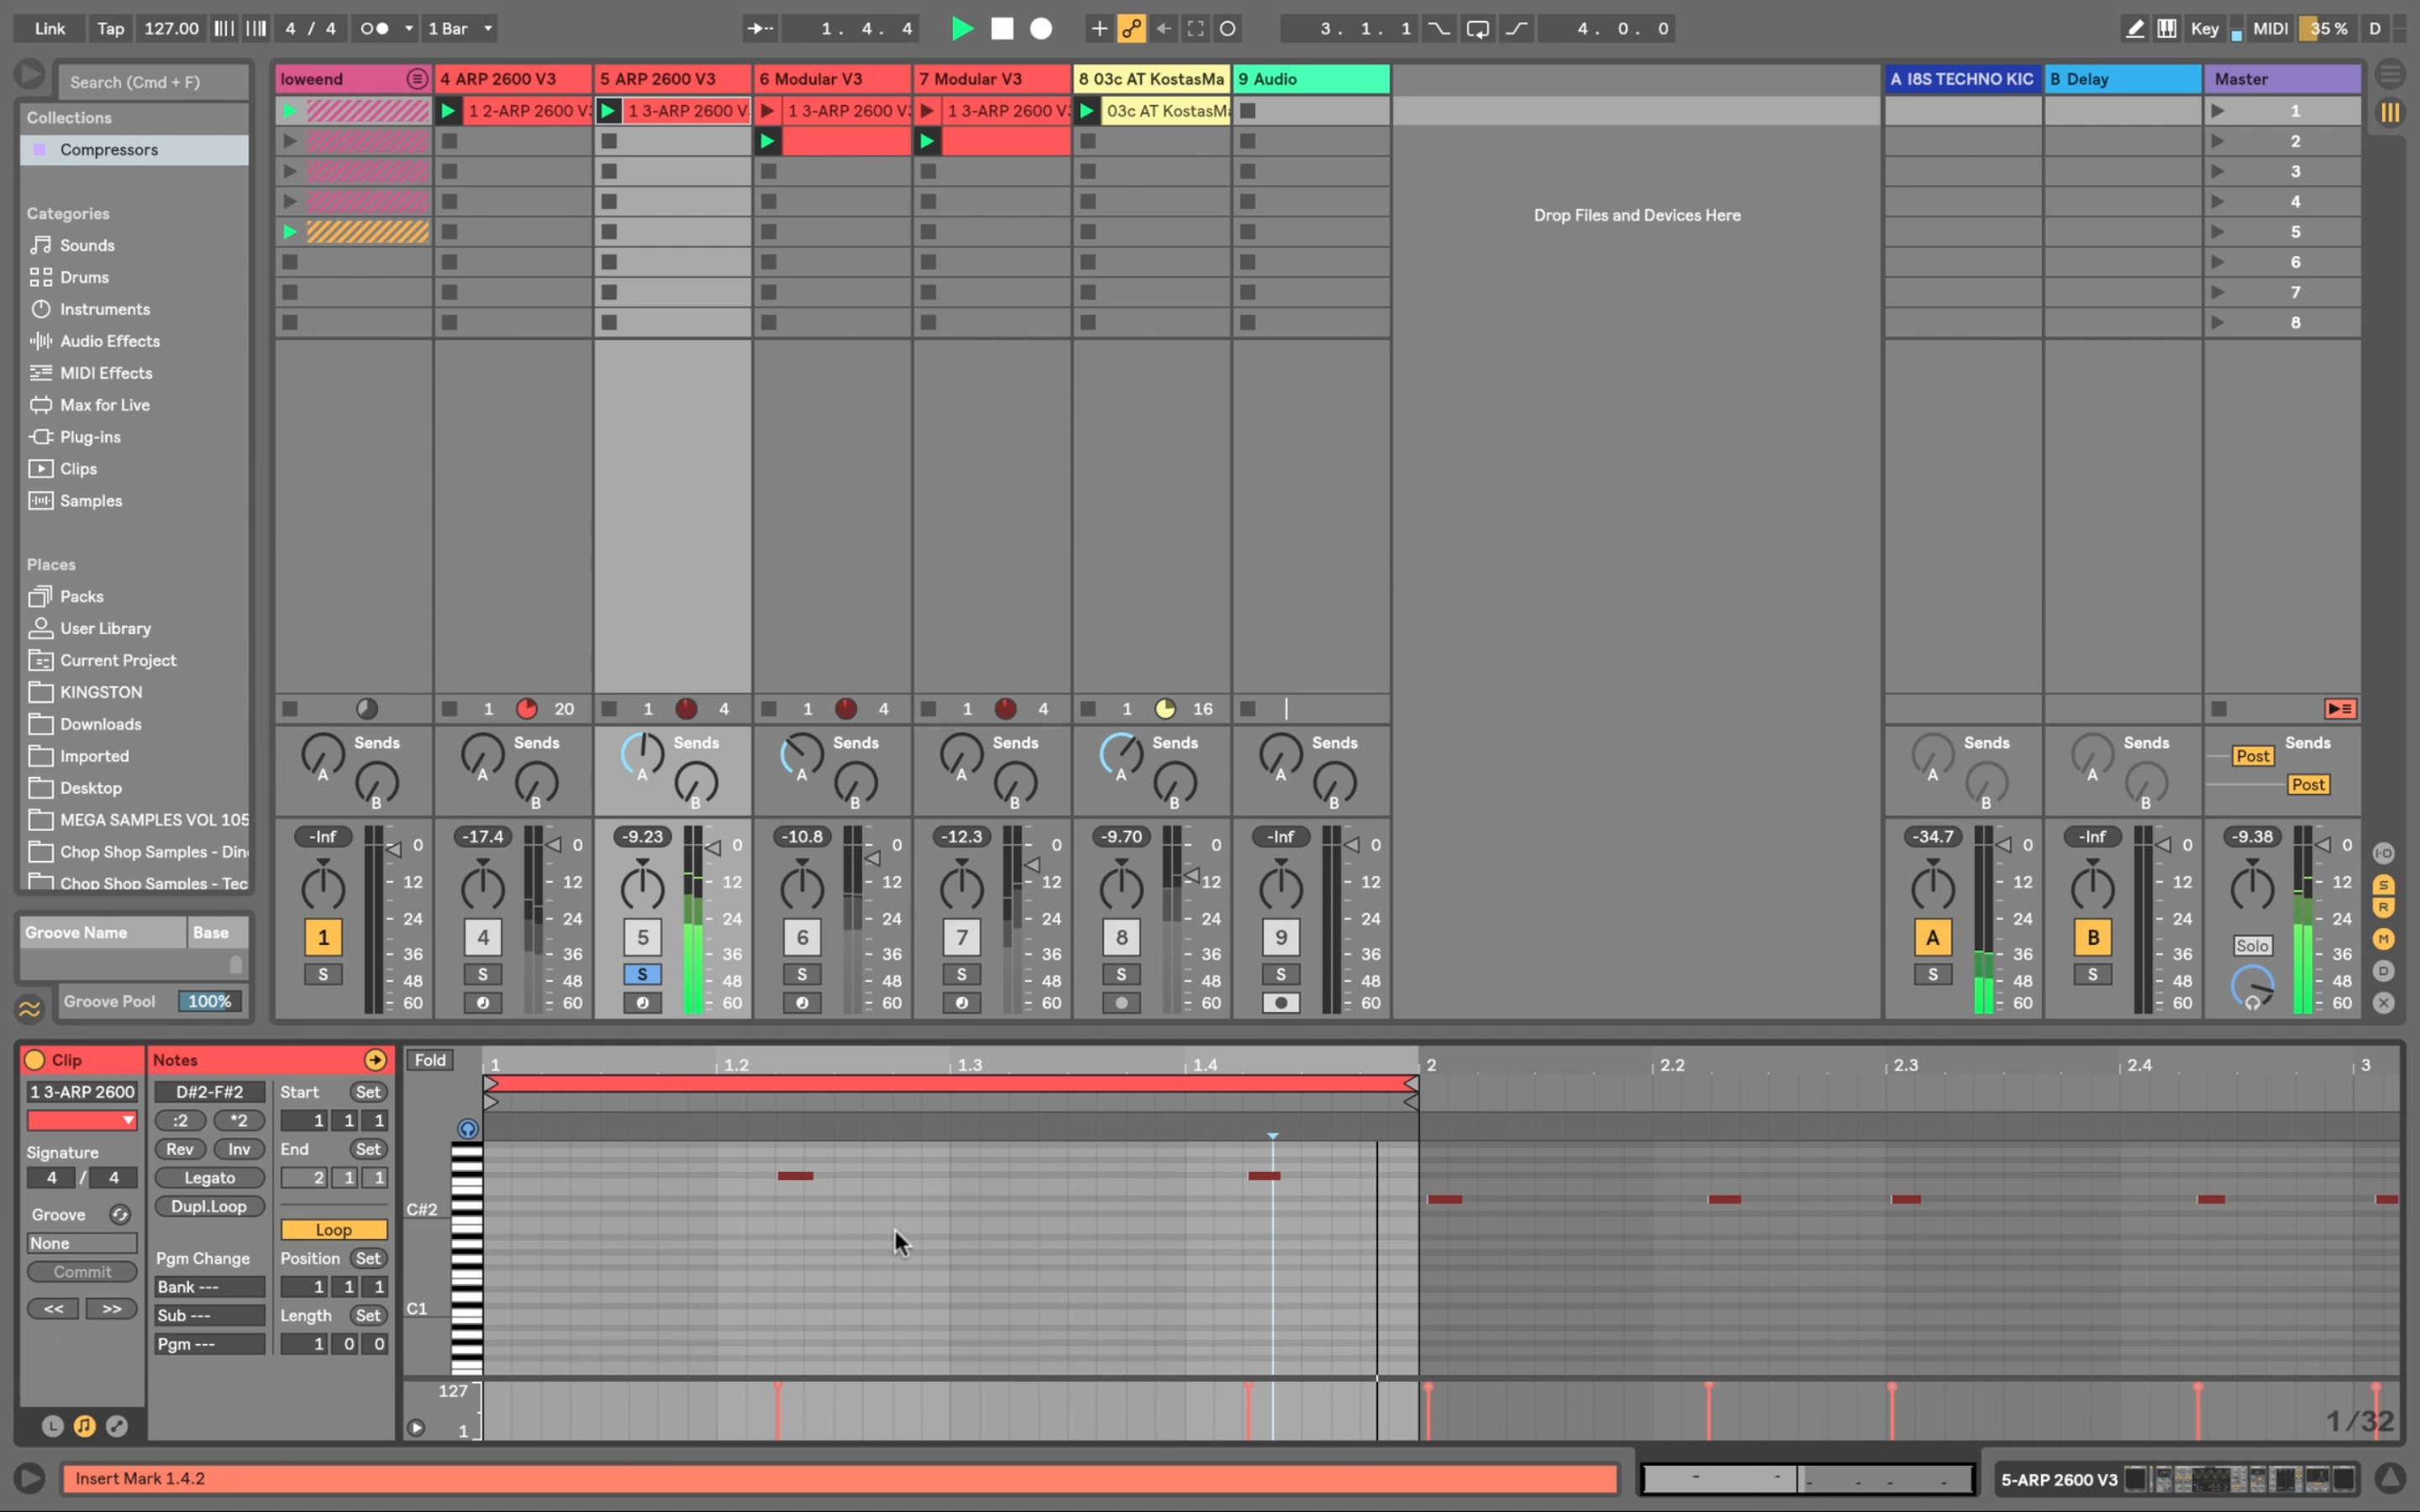Click the Rev notes button
2420x1512 pixels.
coord(180,1149)
